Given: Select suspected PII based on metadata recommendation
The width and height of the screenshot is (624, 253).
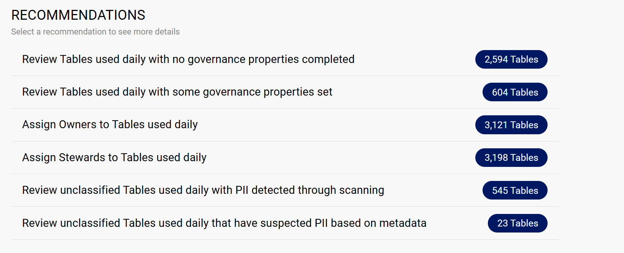Looking at the screenshot, I should point(224,223).
